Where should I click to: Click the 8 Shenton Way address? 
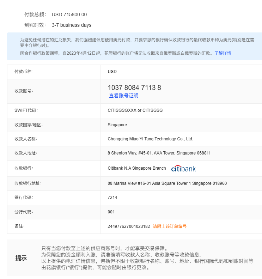[159, 153]
